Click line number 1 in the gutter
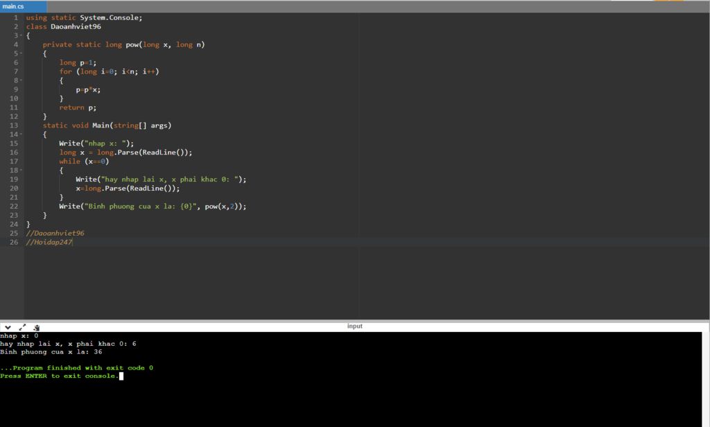The image size is (710, 427). (x=16, y=17)
